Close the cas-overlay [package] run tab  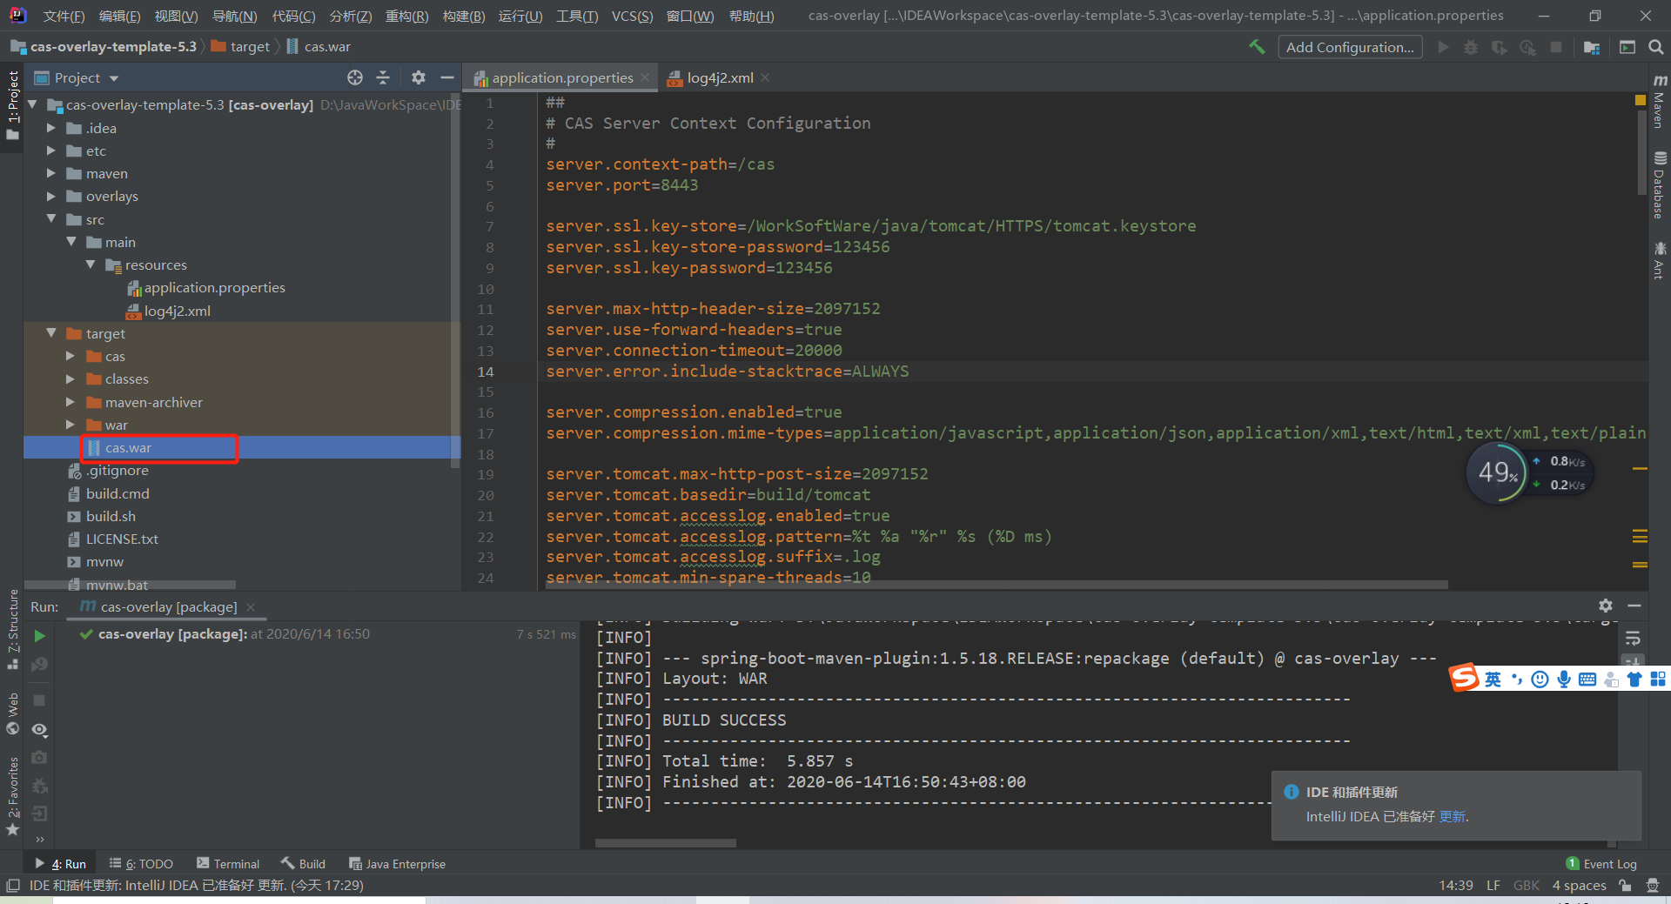(251, 606)
